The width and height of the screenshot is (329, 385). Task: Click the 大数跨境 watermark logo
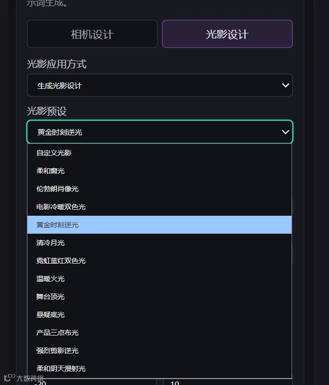pyautogui.click(x=23, y=378)
